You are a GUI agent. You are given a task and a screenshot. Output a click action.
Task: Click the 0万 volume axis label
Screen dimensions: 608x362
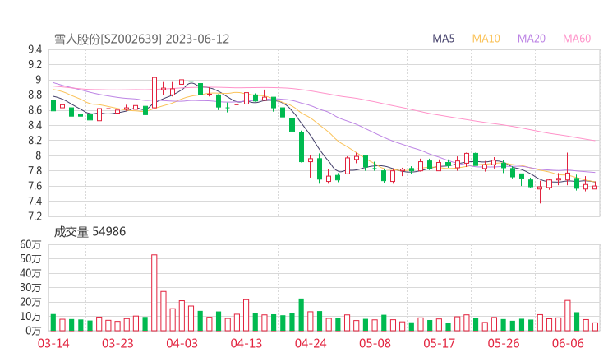pos(34,331)
